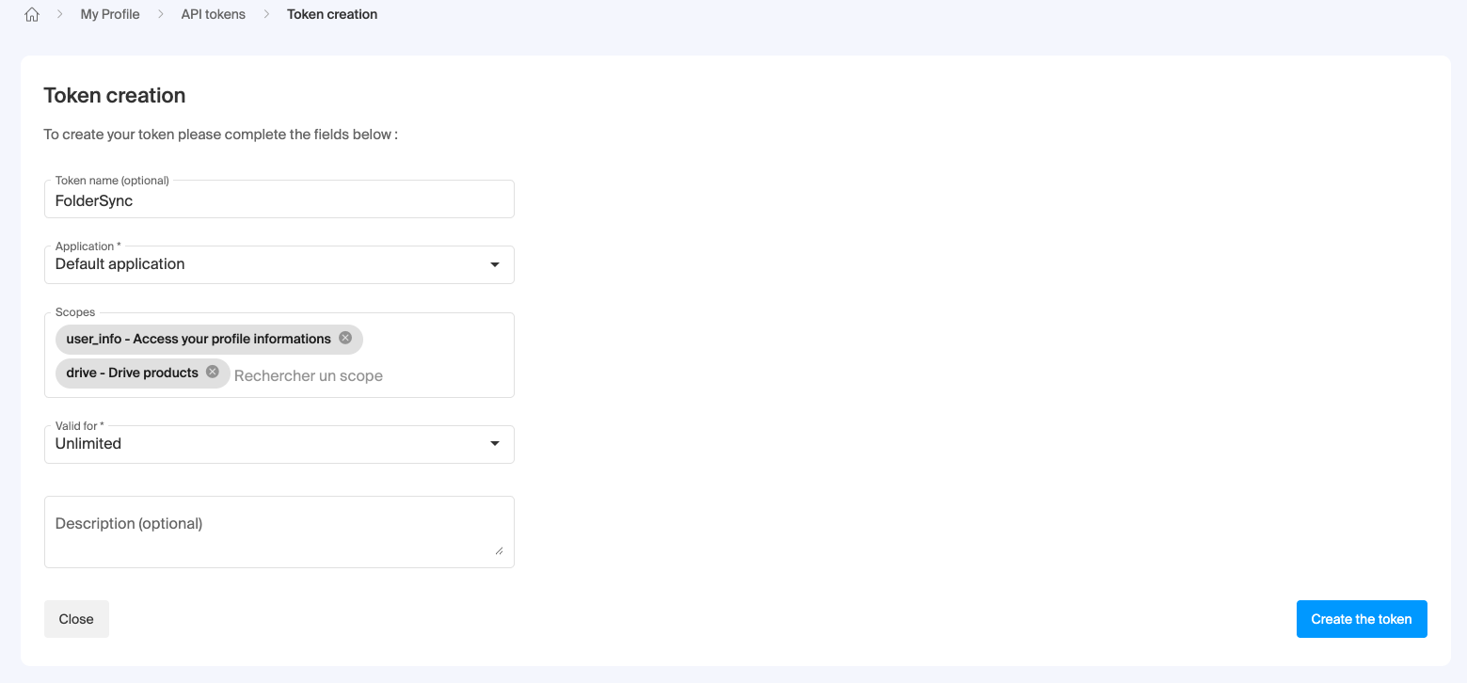Image resolution: width=1467 pixels, height=683 pixels.
Task: Open the Valid for selector showing Unlimited
Action: pyautogui.click(x=279, y=443)
